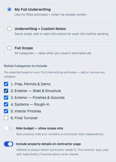The width and height of the screenshot is (116, 162).
Task: Click Hide budget — show scope only label
Action: click(x=40, y=128)
